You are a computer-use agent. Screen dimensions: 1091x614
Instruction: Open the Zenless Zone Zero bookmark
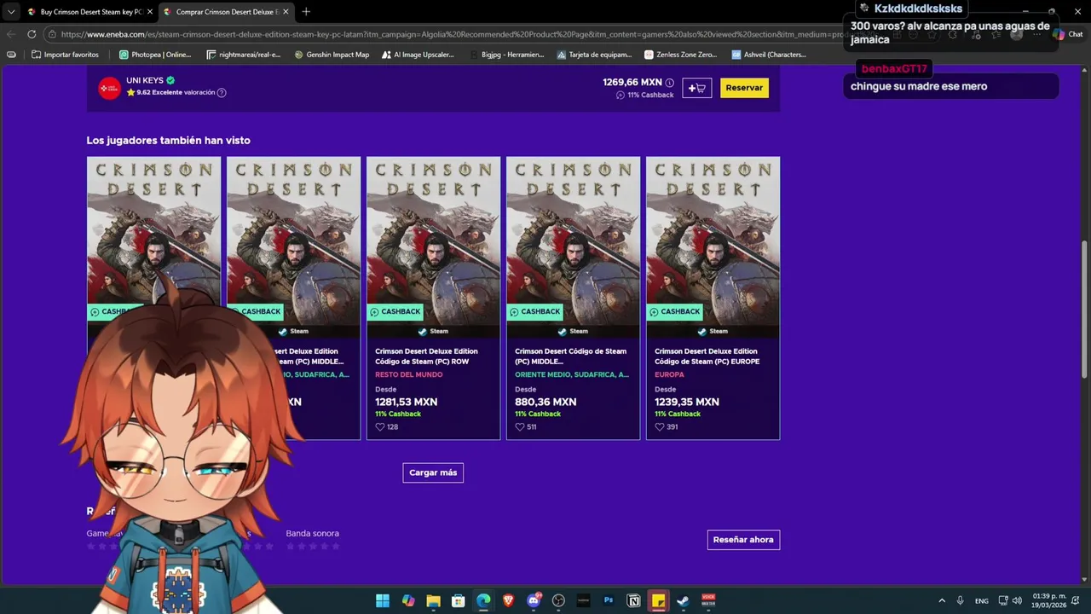click(681, 55)
